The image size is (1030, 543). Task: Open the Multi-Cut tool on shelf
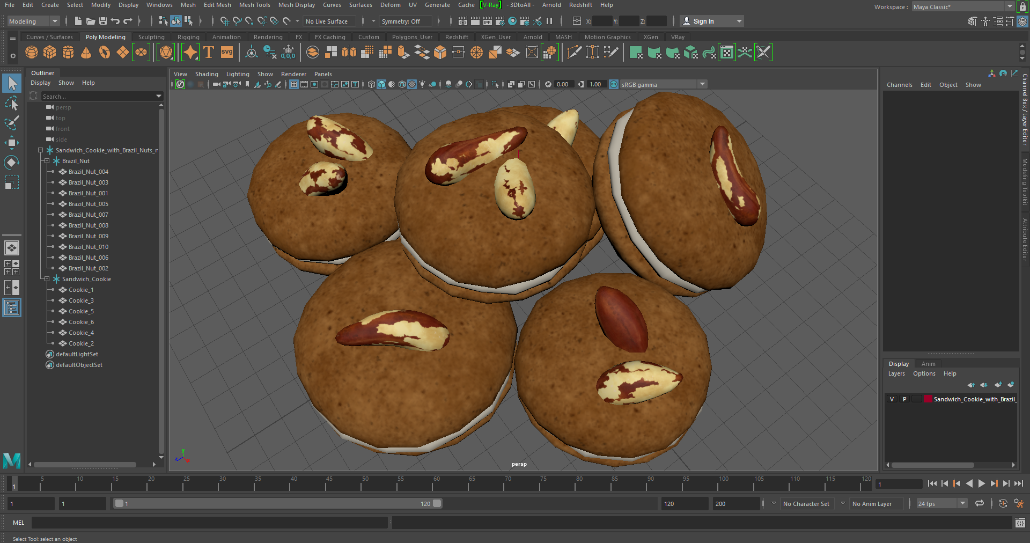(575, 52)
